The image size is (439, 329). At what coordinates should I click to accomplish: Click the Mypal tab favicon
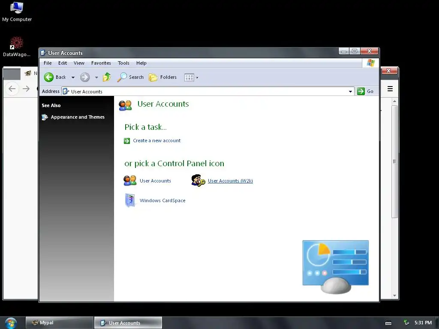[28, 74]
